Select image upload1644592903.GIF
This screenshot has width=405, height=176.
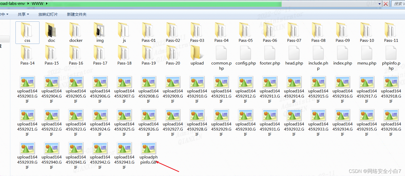click(x=27, y=90)
